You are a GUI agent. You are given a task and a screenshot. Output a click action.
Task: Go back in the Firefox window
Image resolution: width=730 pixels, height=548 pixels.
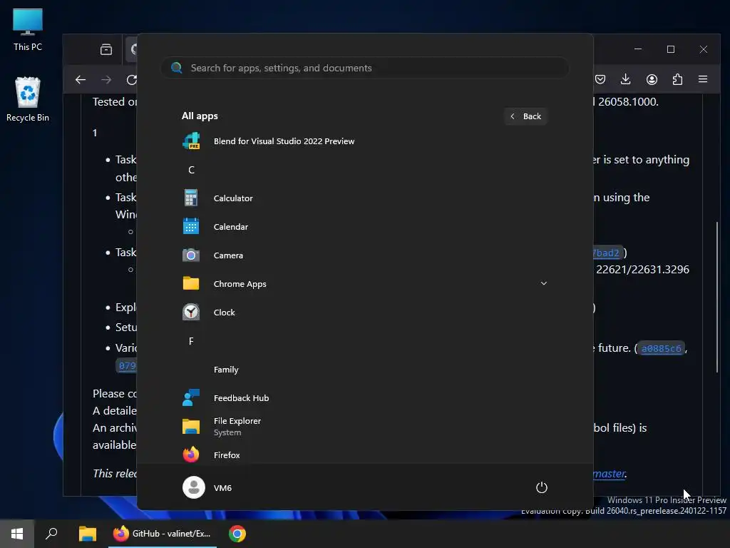click(81, 80)
